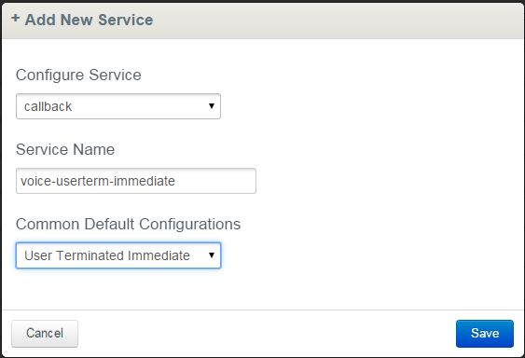525x358 pixels.
Task: Click the Add New Service dialog title
Action: 89,20
